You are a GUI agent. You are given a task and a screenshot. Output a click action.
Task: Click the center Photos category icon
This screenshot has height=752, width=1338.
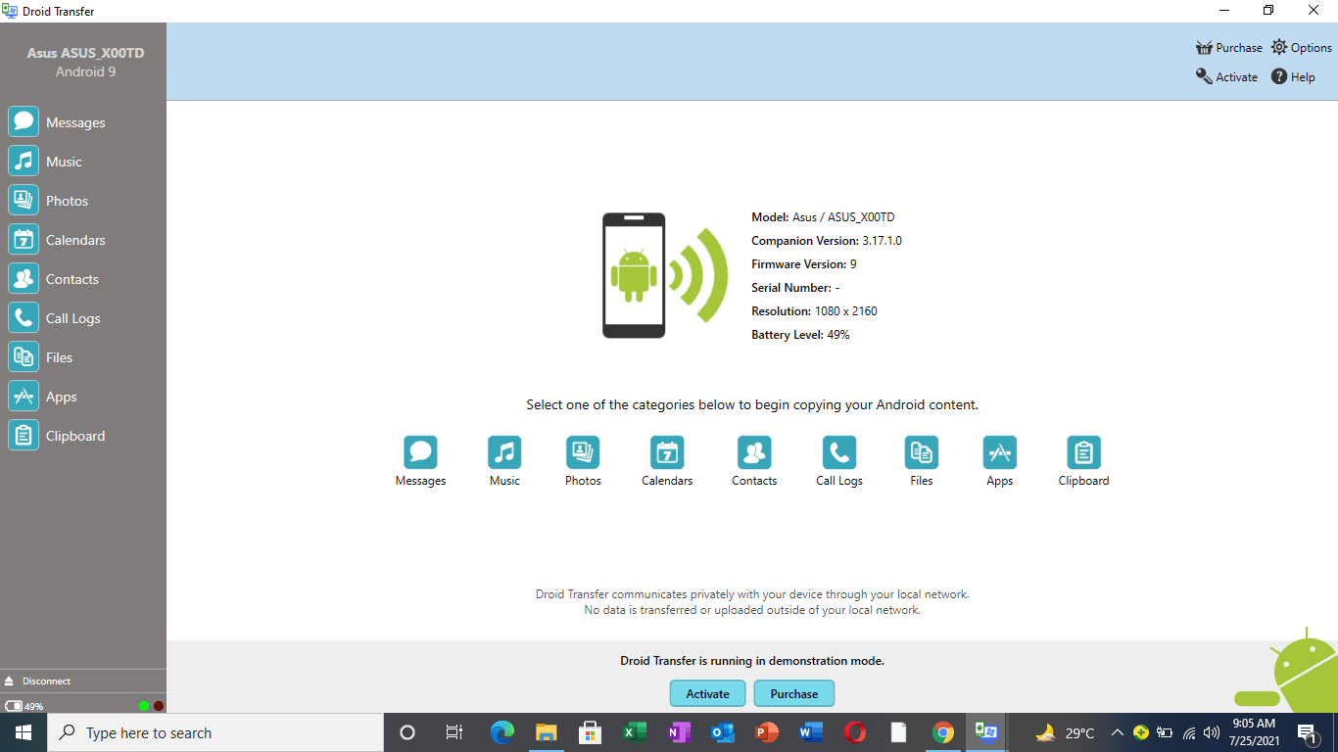pyautogui.click(x=583, y=452)
